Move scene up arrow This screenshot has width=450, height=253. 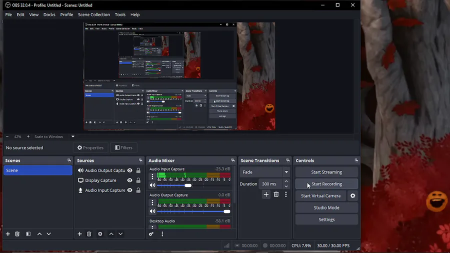pos(39,234)
